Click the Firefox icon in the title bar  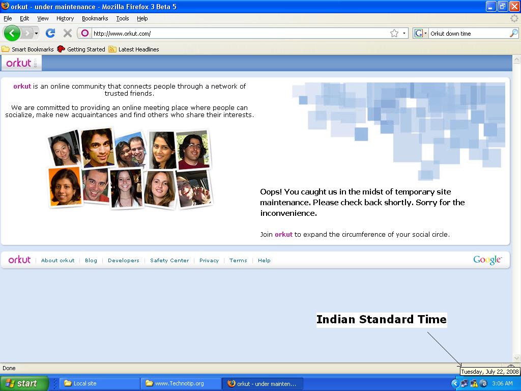click(5, 6)
